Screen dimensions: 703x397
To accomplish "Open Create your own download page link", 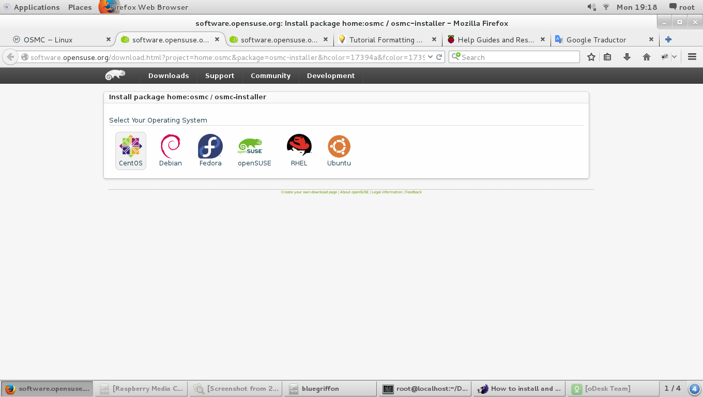I will 309,192.
